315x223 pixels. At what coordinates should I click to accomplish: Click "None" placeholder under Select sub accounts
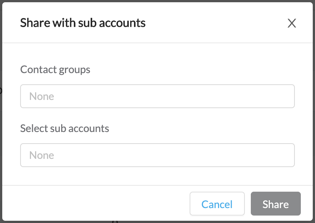(x=42, y=156)
